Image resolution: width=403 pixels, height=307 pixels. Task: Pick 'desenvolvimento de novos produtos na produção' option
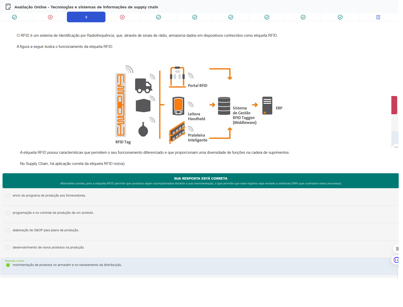coord(8,248)
